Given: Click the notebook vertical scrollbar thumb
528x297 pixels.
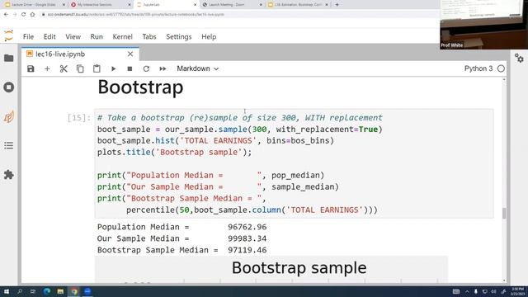Looking at the screenshot, I should point(504,214).
